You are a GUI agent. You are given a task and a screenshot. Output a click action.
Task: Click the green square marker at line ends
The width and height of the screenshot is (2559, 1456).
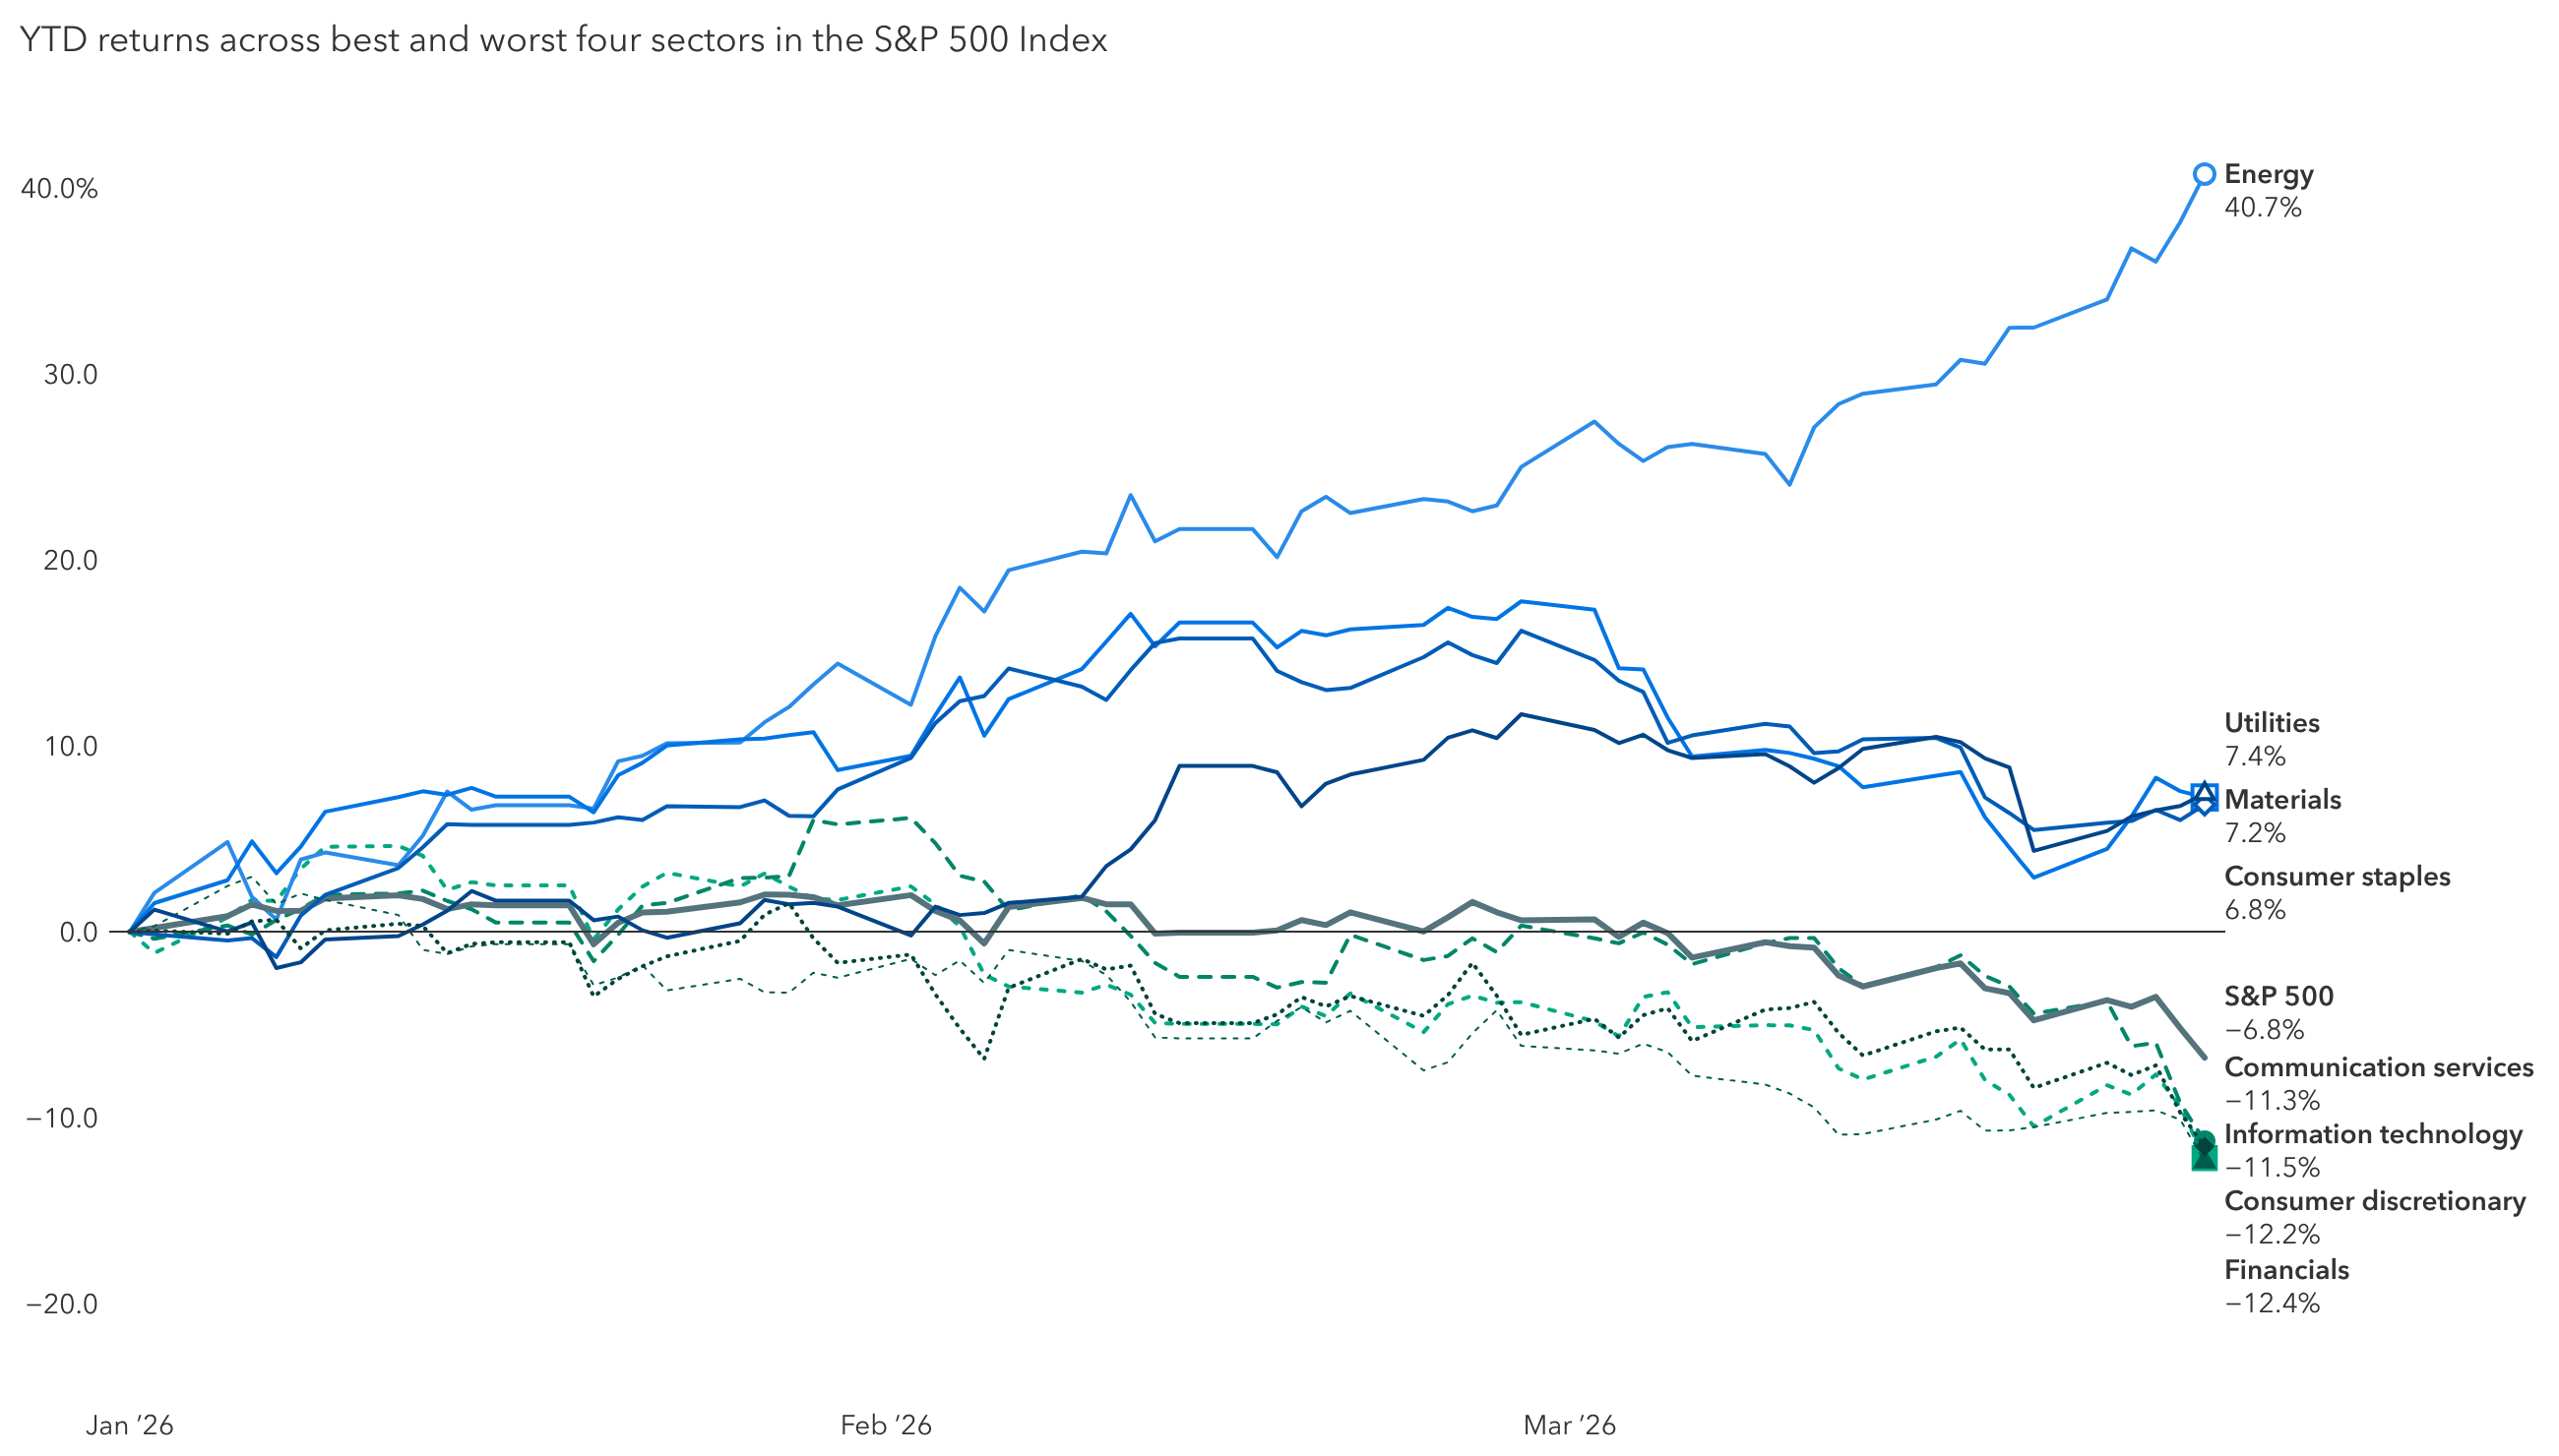click(x=2204, y=1158)
